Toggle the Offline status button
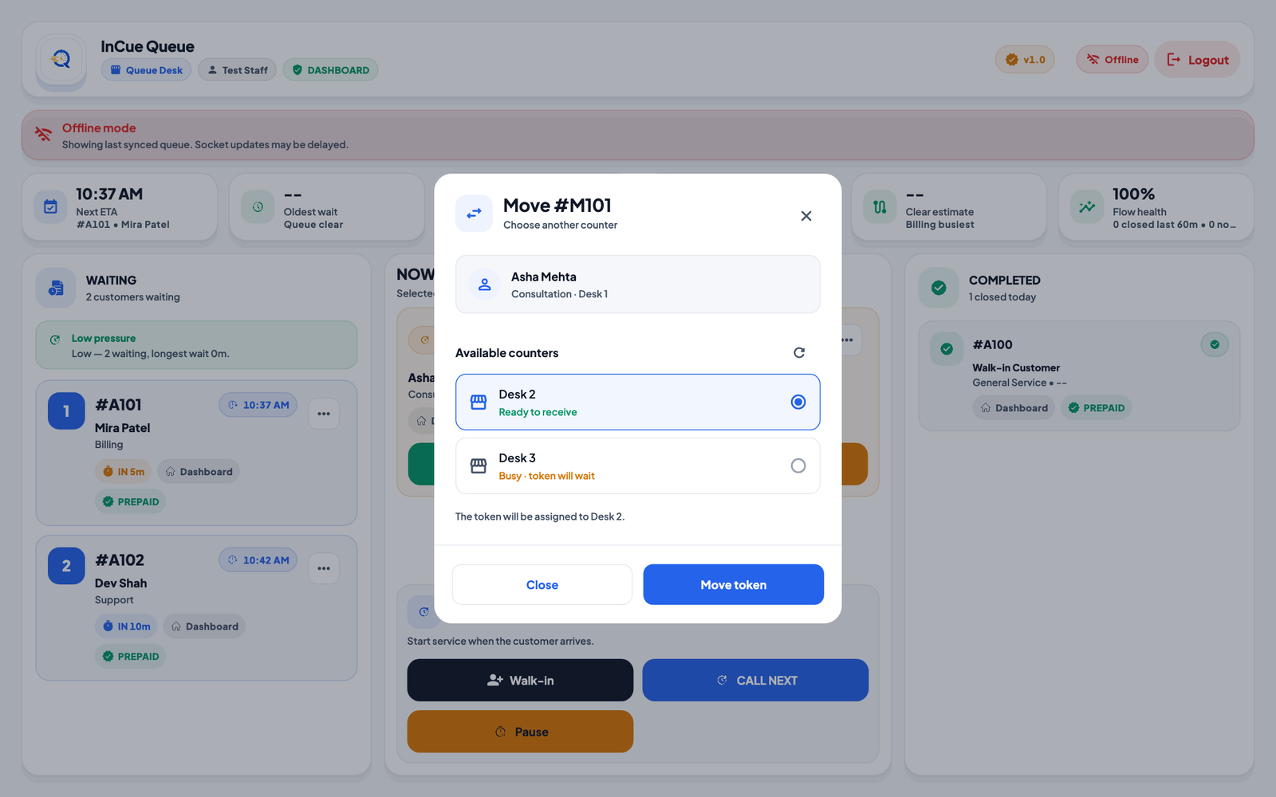Viewport: 1276px width, 797px height. tap(1113, 60)
